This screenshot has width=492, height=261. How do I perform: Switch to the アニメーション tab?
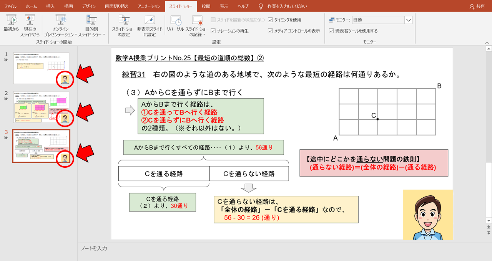(148, 7)
